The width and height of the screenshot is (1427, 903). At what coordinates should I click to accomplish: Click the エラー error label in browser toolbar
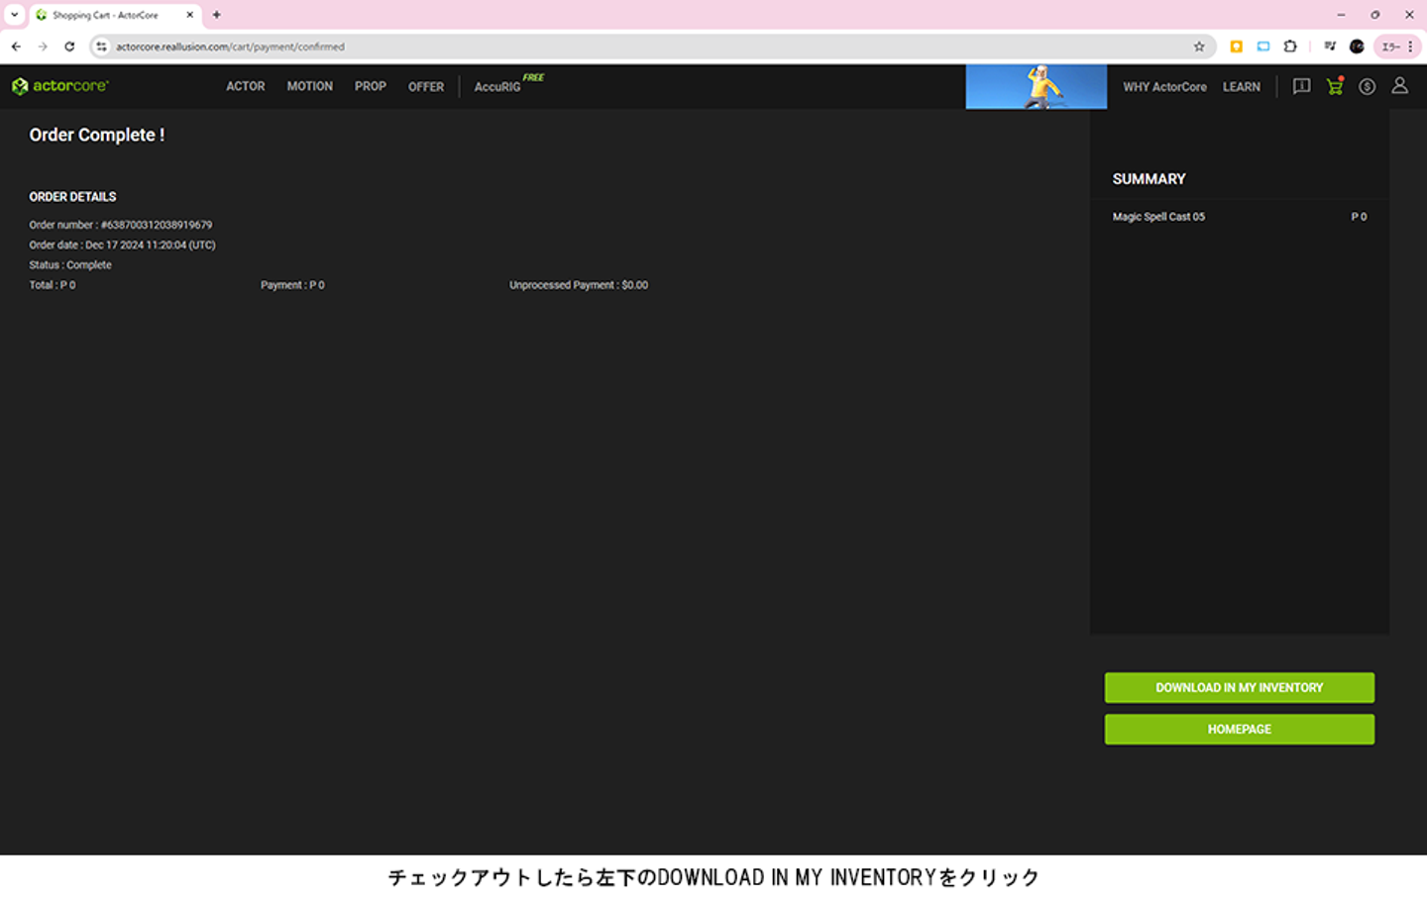point(1390,47)
